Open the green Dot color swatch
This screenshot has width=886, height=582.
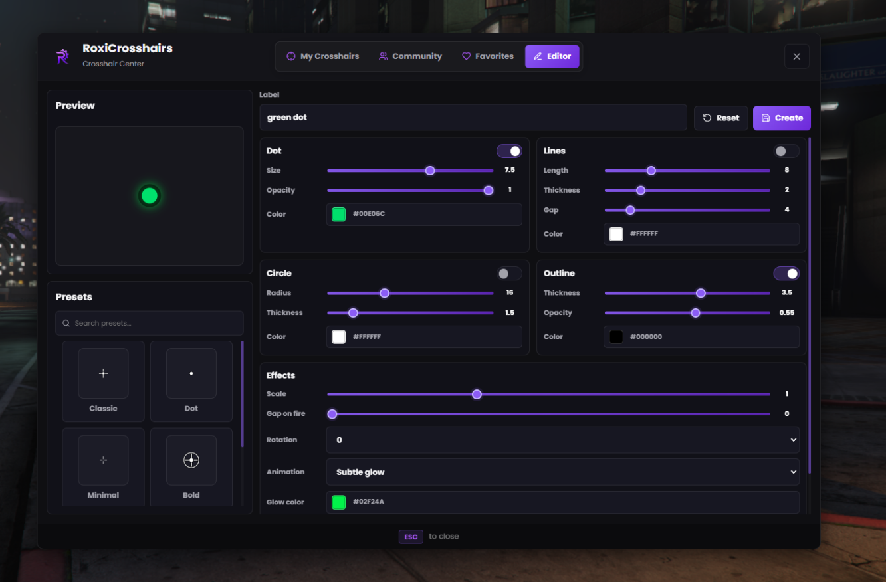coord(339,215)
